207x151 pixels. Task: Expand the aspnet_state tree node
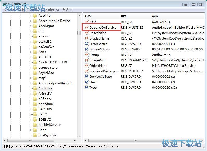click(30, 68)
